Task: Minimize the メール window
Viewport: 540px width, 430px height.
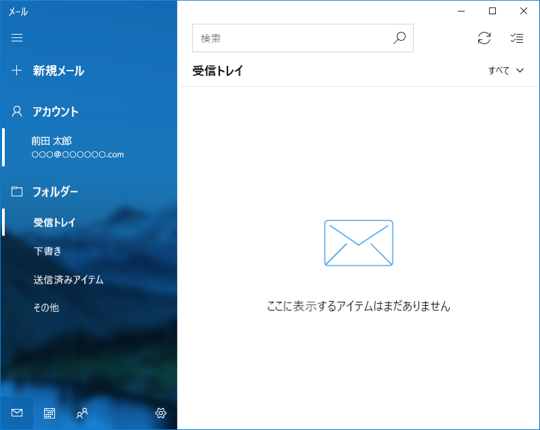Action: click(461, 11)
